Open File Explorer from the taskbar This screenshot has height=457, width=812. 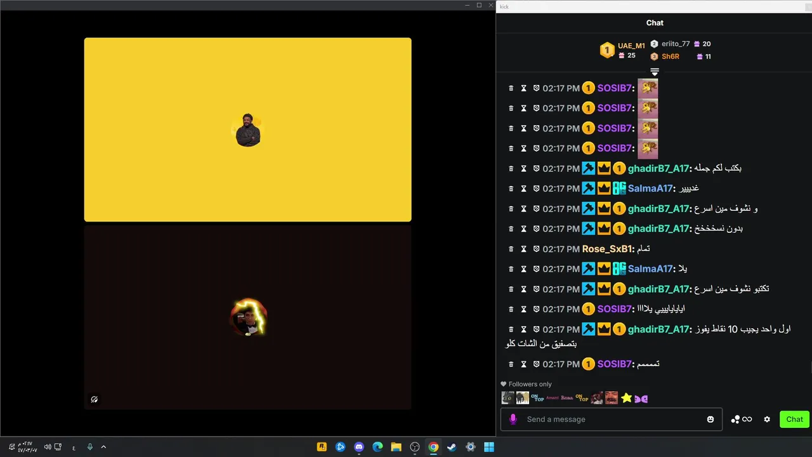click(x=396, y=447)
